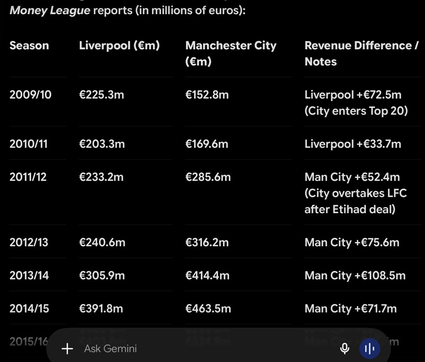
Task: Select Liverpool value €233.2m
Action: tap(101, 177)
